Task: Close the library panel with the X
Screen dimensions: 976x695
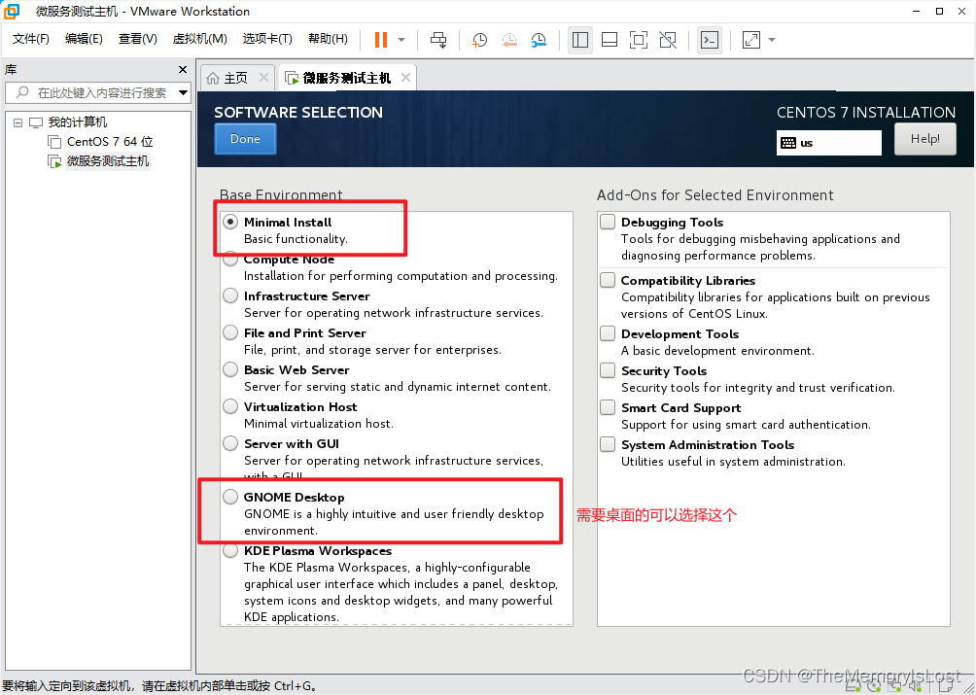Action: 183,70
